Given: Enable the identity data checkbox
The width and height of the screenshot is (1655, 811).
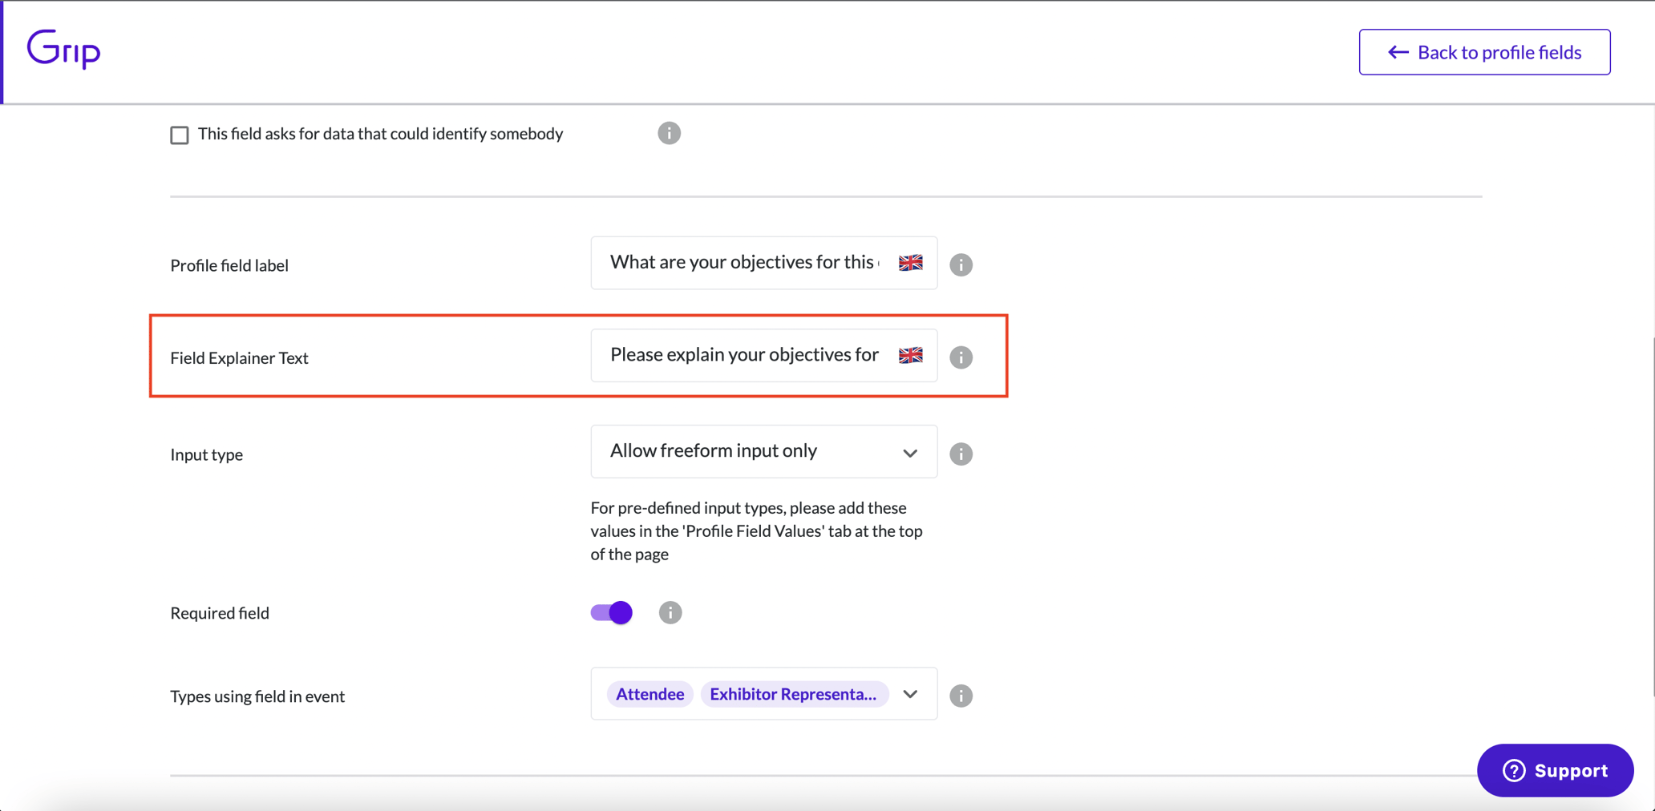Looking at the screenshot, I should [179, 135].
